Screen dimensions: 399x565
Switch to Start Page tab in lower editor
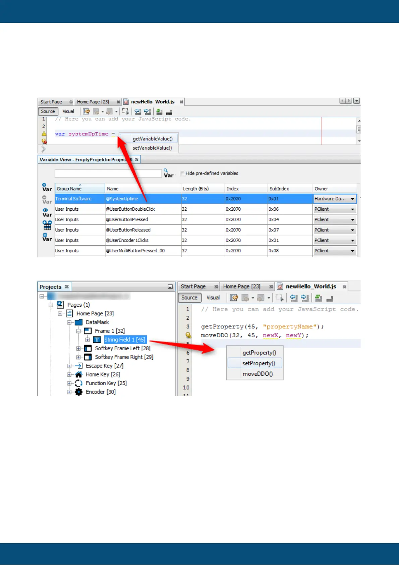[x=193, y=287]
